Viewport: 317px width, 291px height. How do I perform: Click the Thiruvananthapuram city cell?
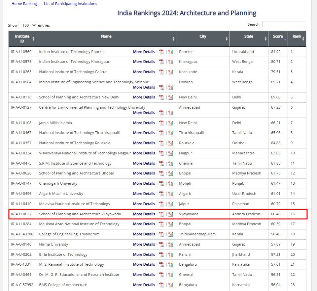[x=202, y=234]
